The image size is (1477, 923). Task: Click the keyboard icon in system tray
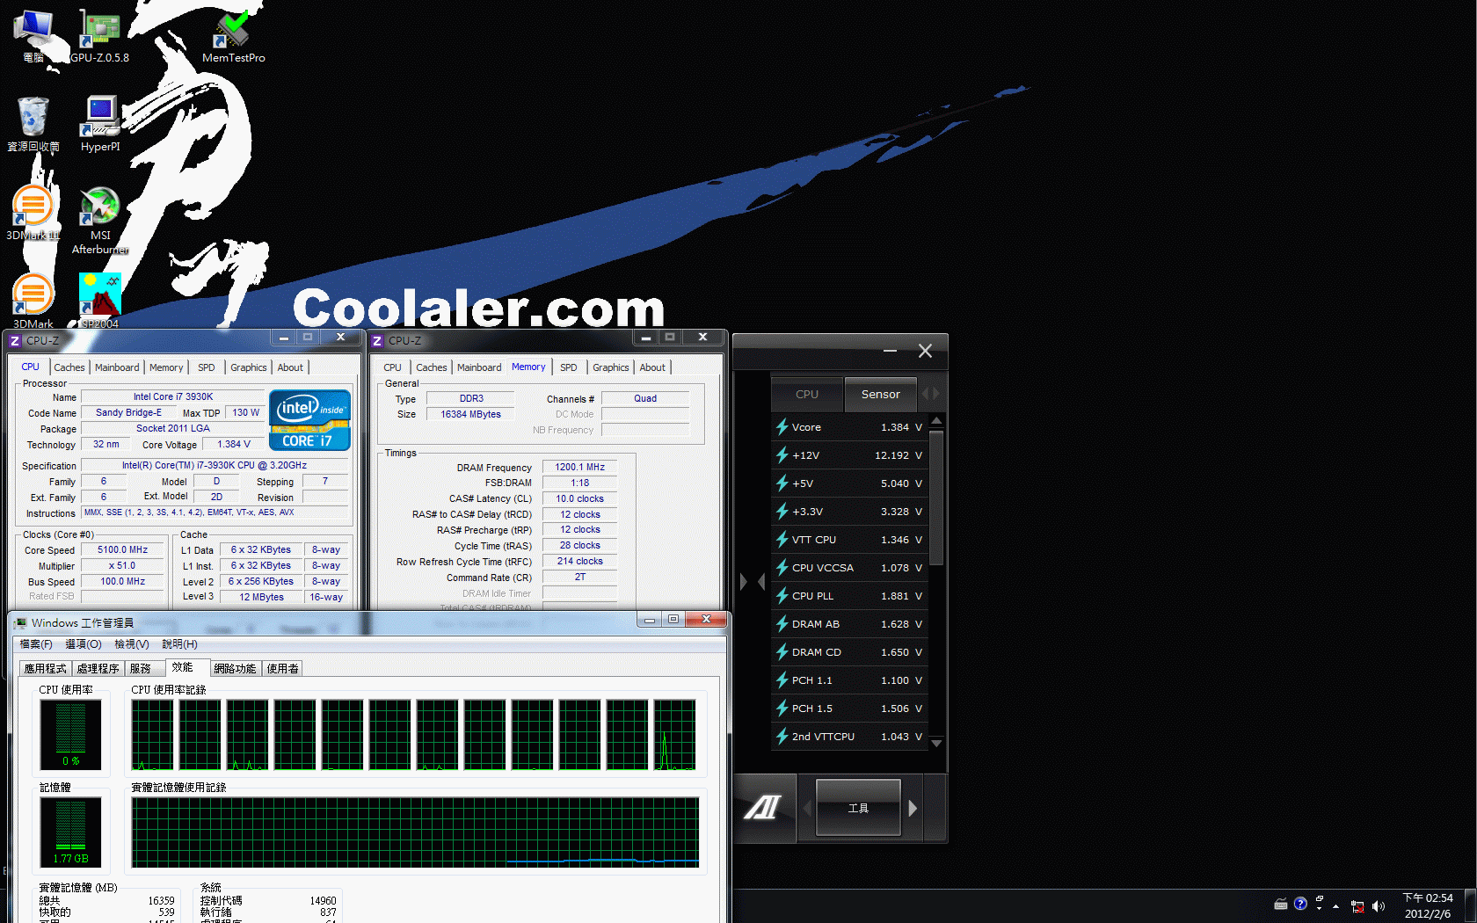pyautogui.click(x=1281, y=905)
